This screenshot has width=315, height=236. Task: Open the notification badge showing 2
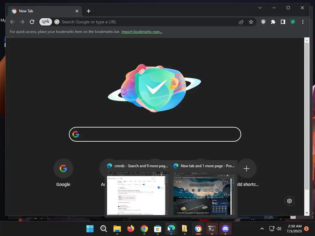306,229
